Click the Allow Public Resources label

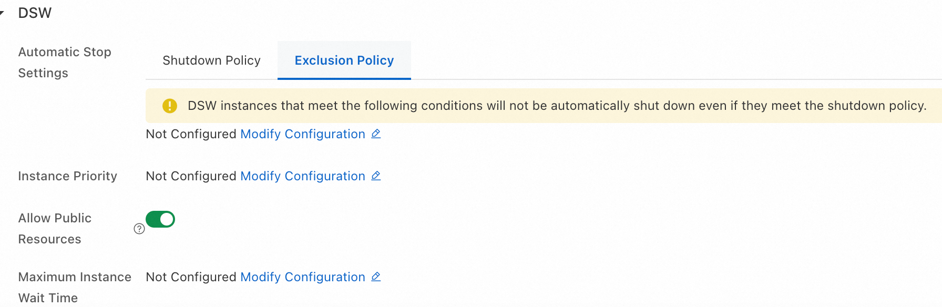coord(55,229)
